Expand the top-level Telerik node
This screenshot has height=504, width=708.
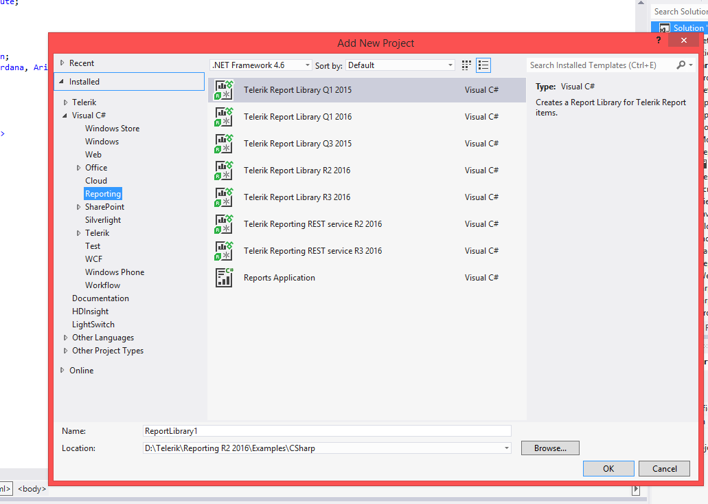(x=65, y=102)
